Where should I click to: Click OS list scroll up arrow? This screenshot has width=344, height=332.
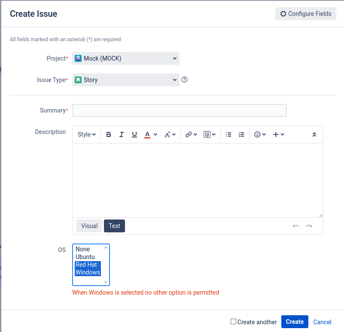coord(106,248)
